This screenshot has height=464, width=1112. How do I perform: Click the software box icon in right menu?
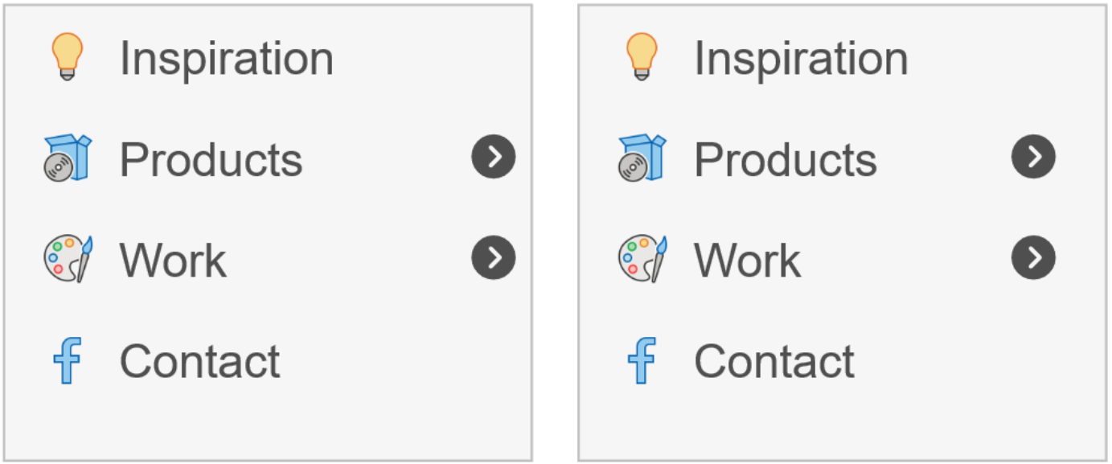pos(642,158)
